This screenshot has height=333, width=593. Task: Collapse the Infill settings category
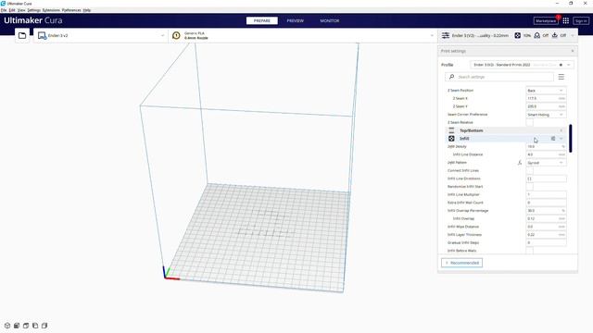tap(561, 139)
